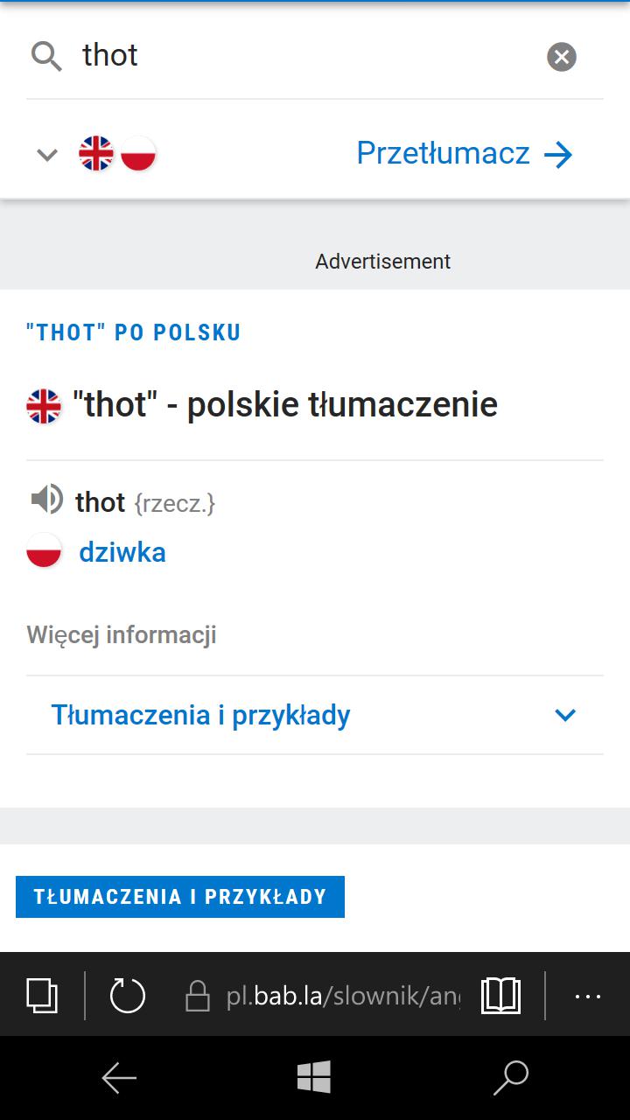630x1120 pixels.
Task: Click the arrow beside Przetłumacz
Action: click(558, 155)
